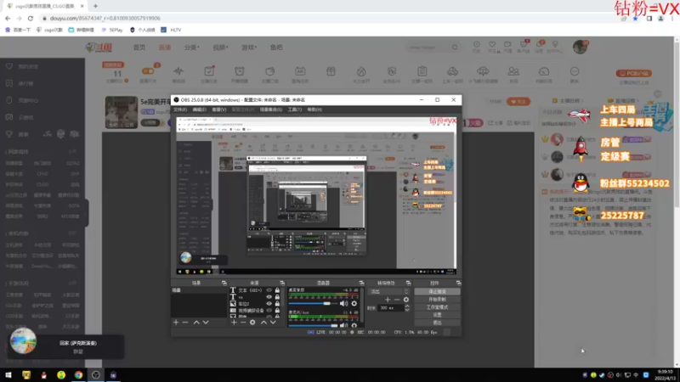Toggle visibility of 文本 (GDI+) source
The width and height of the screenshot is (680, 382).
(x=269, y=290)
